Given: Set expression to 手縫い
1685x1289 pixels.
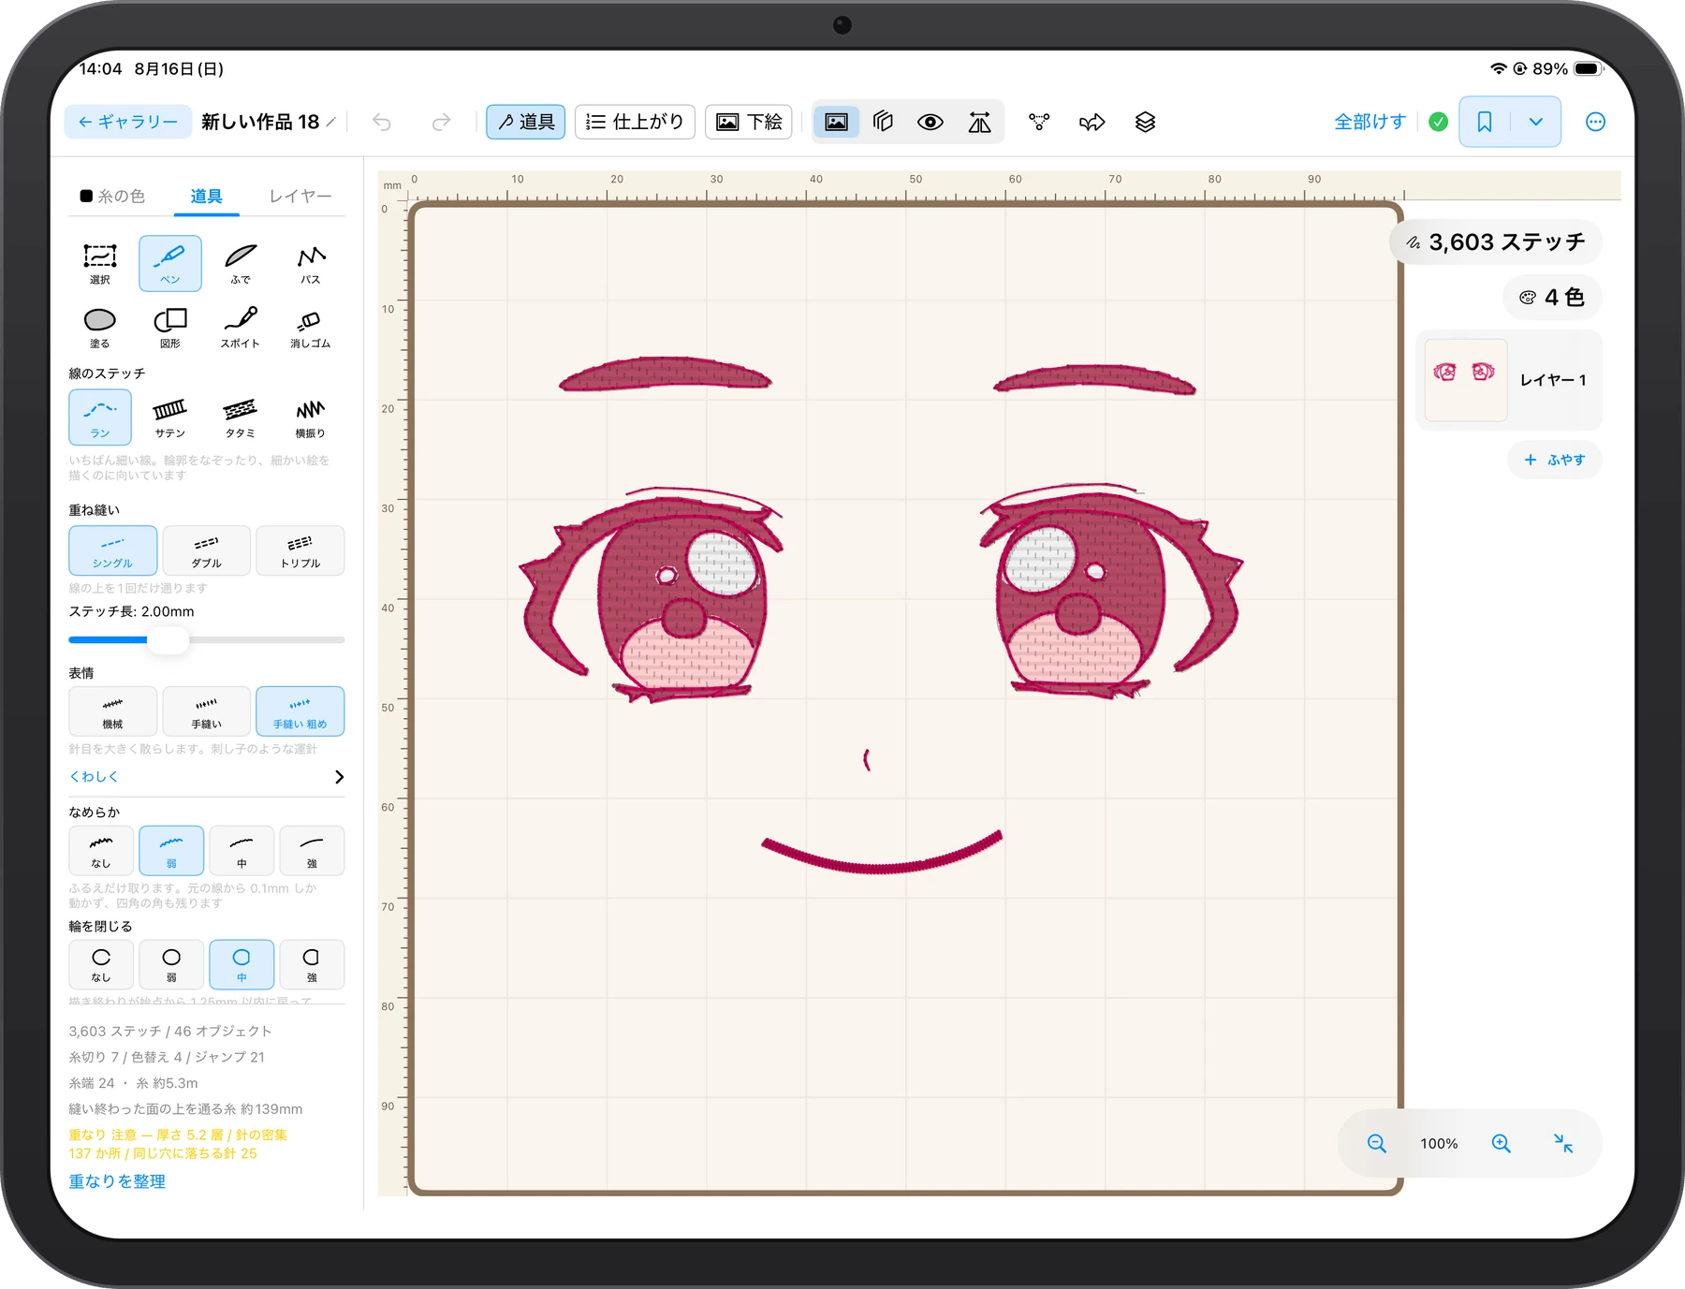Looking at the screenshot, I should [206, 711].
